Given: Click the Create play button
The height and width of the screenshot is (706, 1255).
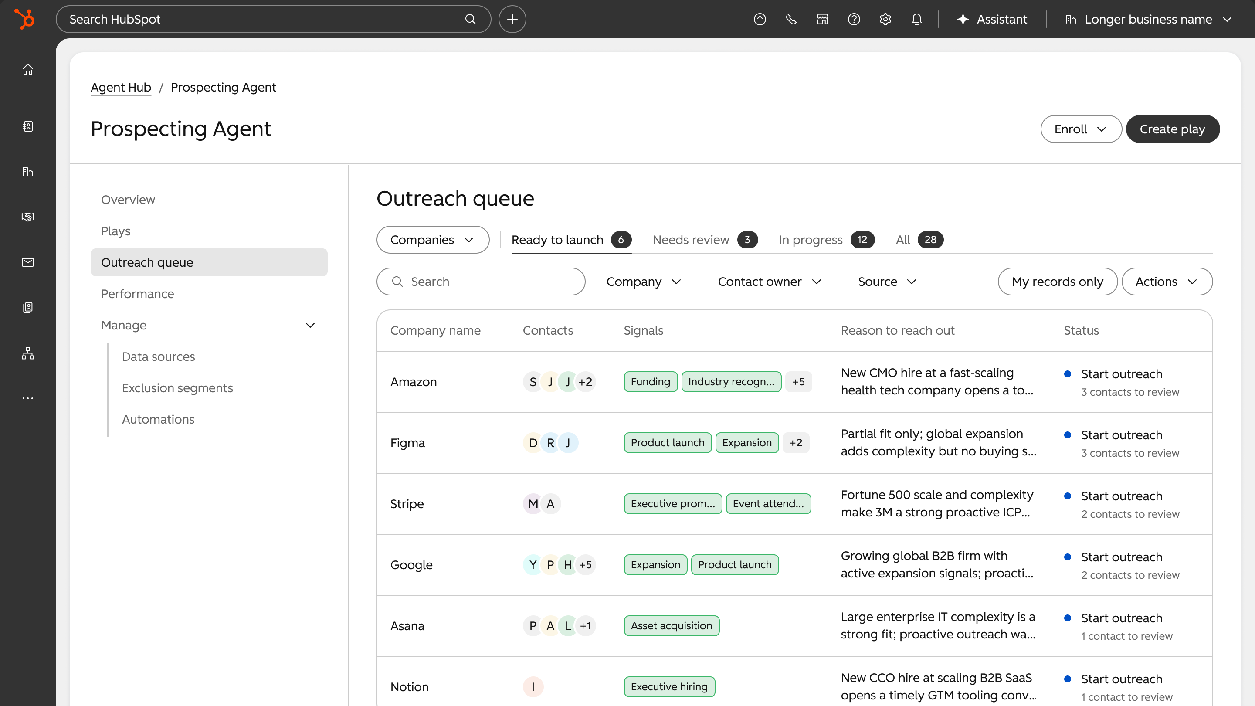Looking at the screenshot, I should [x=1172, y=129].
